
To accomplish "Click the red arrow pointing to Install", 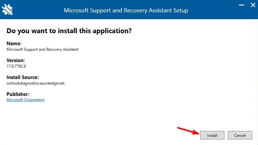I will (188, 131).
